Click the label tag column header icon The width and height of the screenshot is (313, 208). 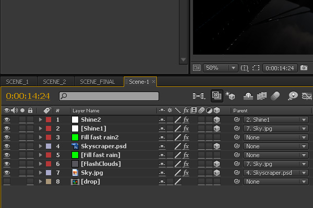point(47,110)
